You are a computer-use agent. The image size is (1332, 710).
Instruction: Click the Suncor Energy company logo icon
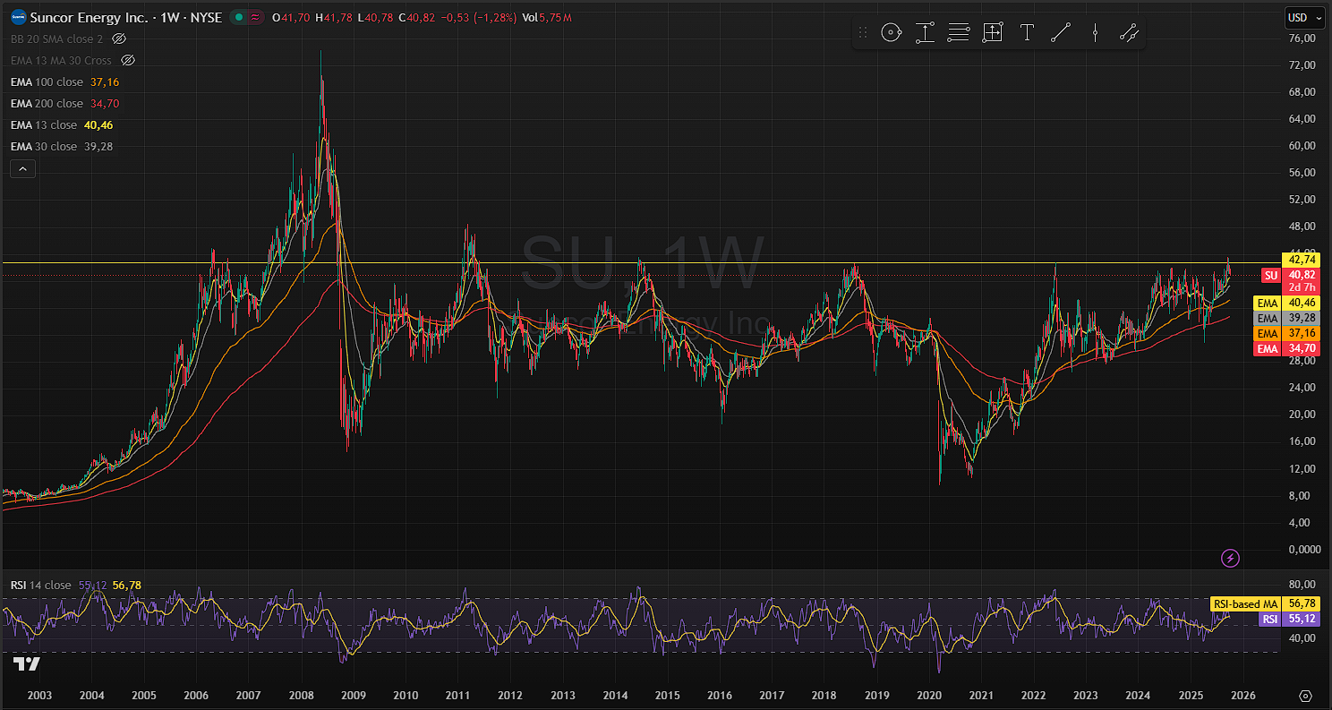[x=17, y=18]
